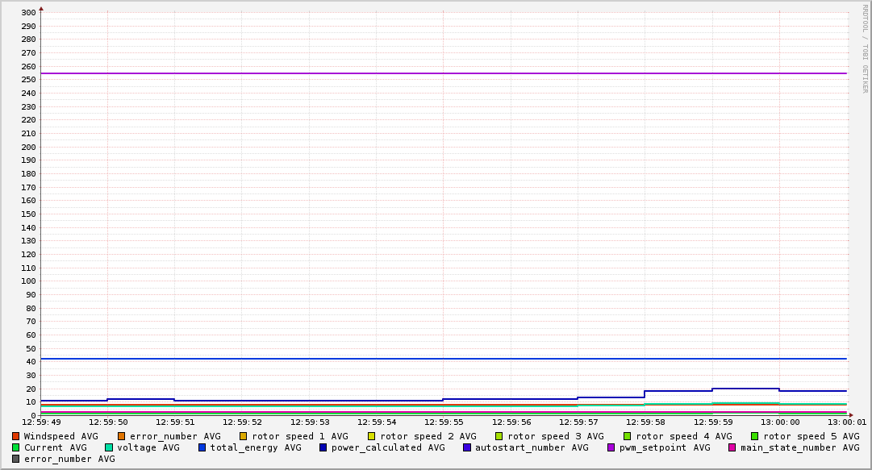The height and width of the screenshot is (470, 872).
Task: Select the rotor speed 3 AVG legend swatch
Action: [x=499, y=436]
